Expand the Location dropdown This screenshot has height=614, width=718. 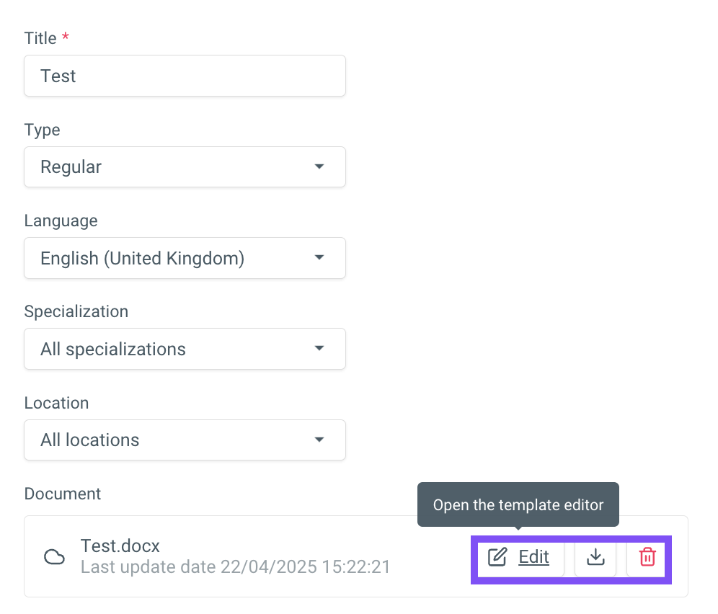185,440
